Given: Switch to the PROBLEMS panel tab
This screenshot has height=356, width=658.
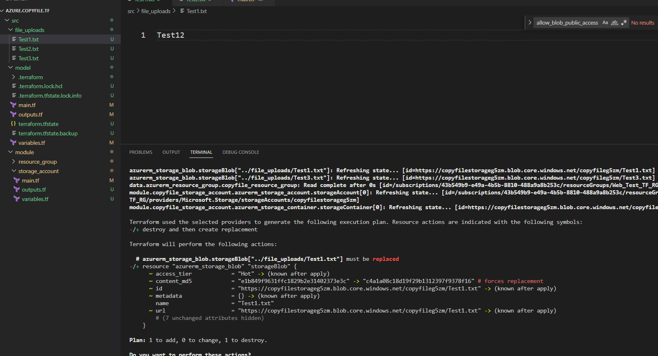Looking at the screenshot, I should click(x=141, y=152).
